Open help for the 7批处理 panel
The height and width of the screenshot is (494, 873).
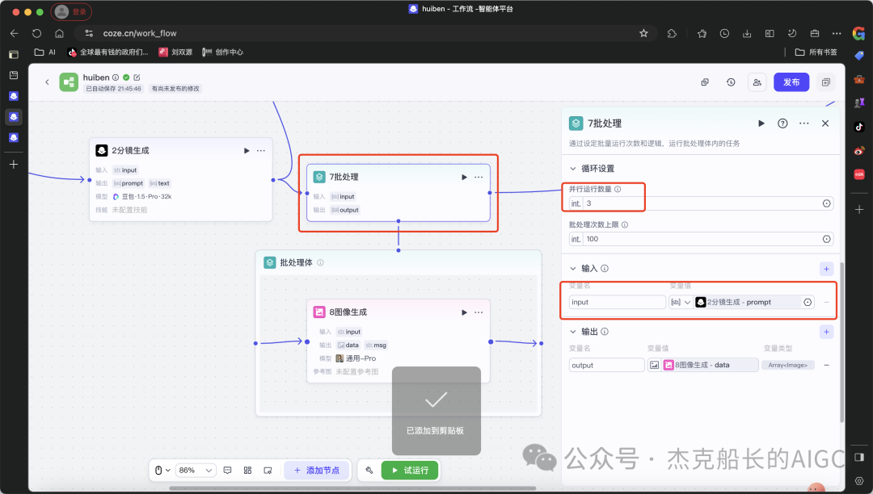coord(782,123)
